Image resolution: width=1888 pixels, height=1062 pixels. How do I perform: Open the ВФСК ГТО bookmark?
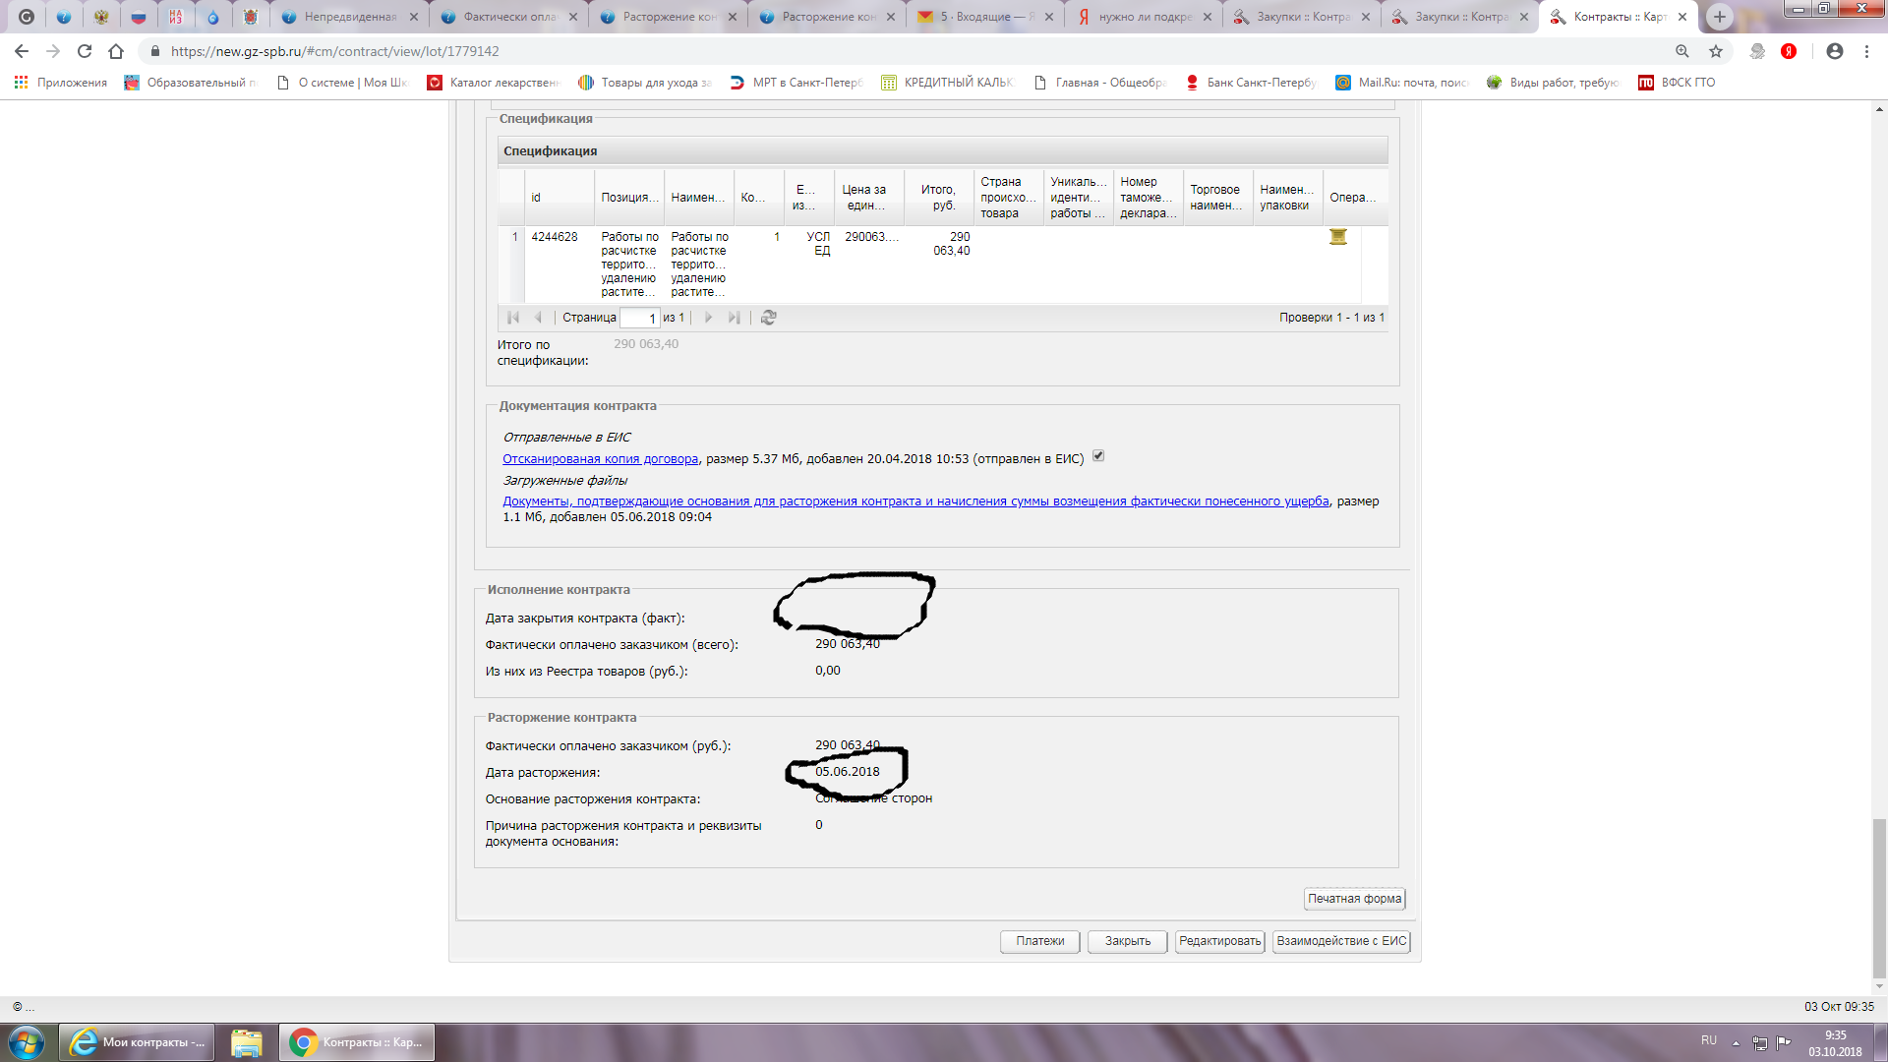click(1677, 83)
